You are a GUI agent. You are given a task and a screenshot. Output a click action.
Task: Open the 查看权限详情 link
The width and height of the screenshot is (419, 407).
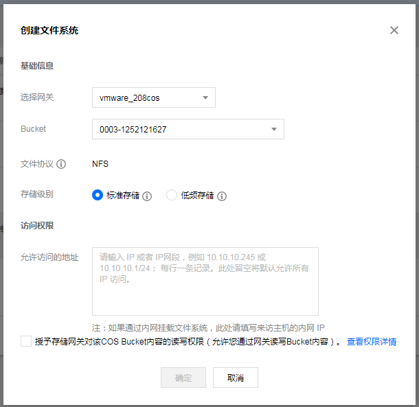(x=372, y=342)
